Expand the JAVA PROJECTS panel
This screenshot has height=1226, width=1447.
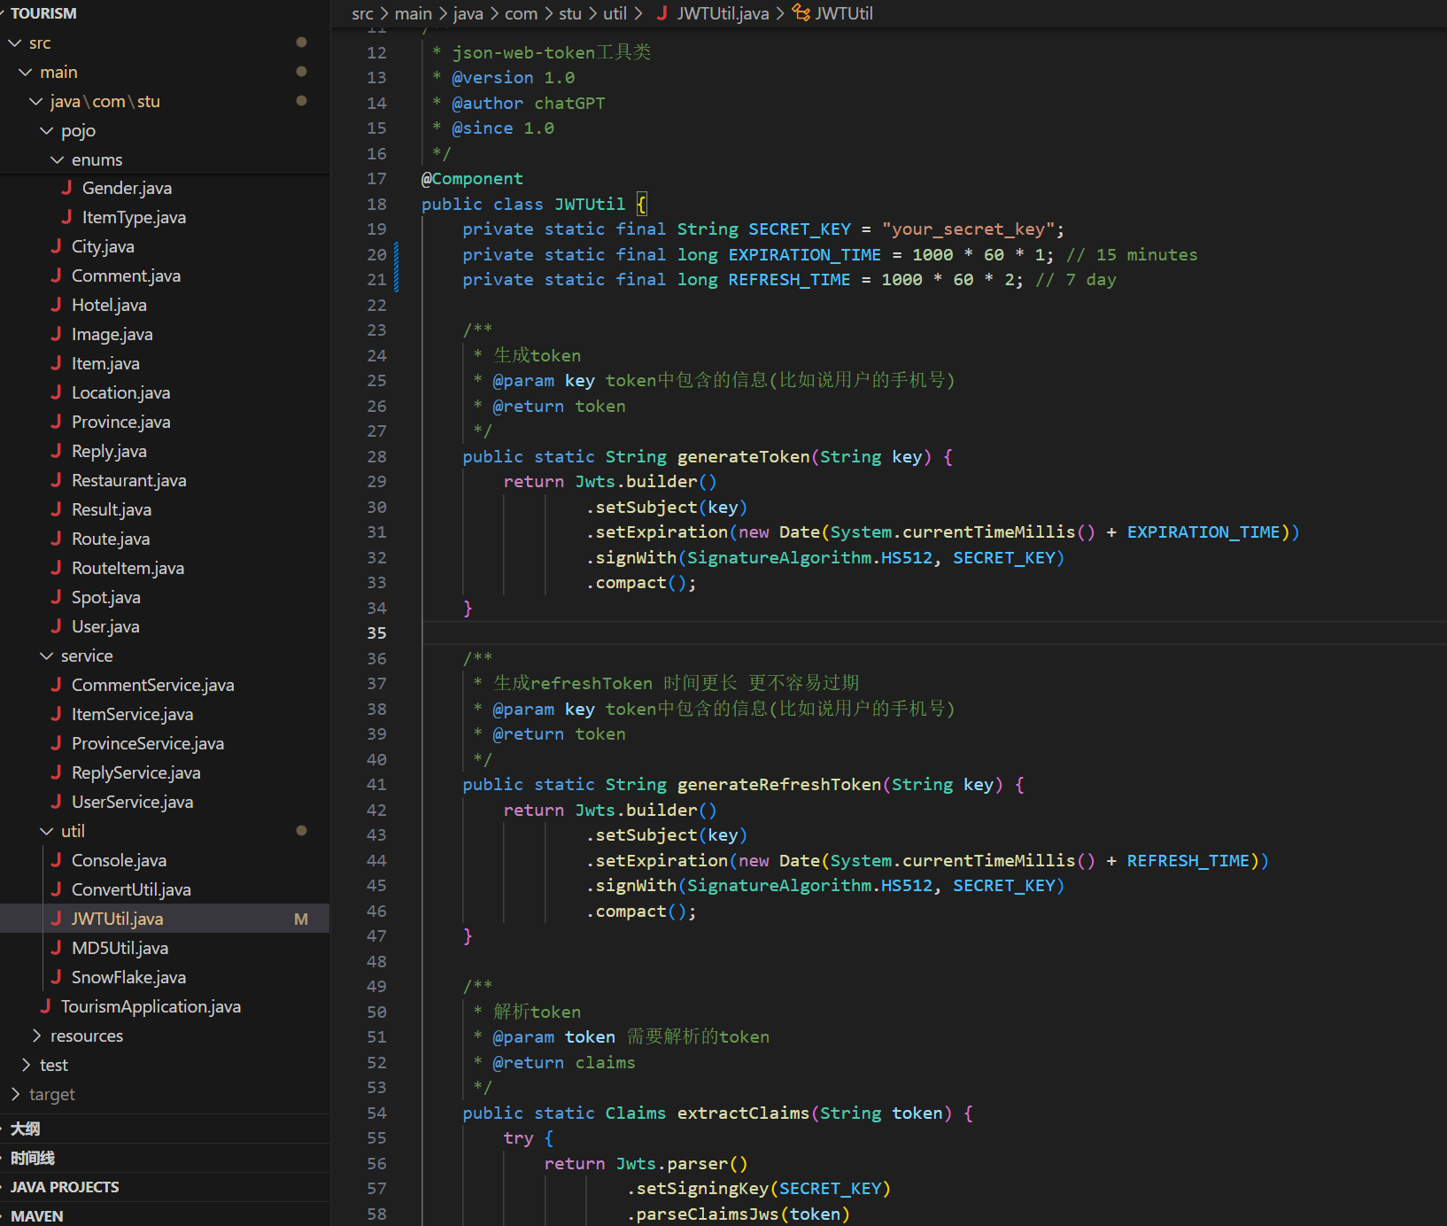pos(65,1187)
